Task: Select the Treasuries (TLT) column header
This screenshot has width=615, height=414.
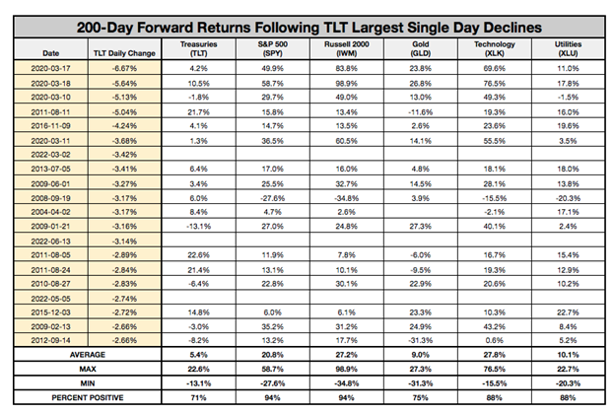Action: [200, 49]
